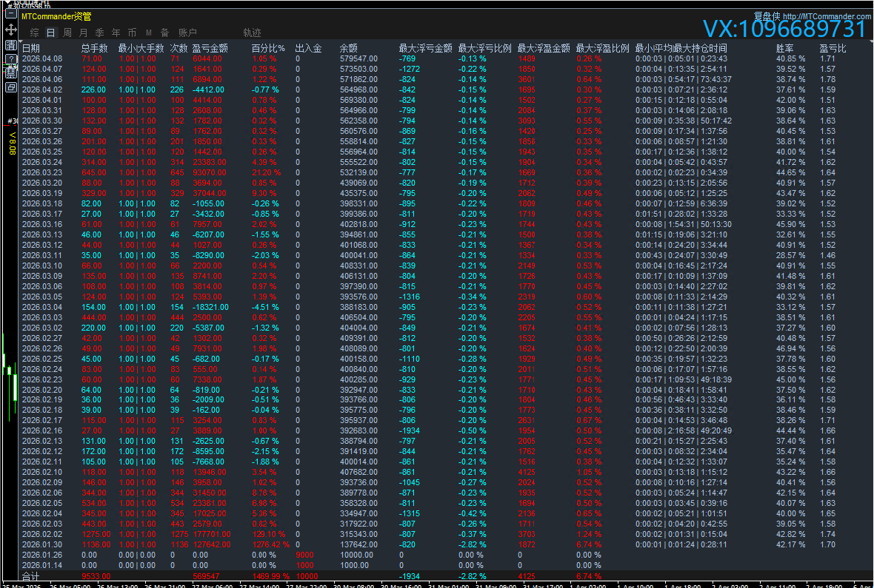Open the 年 yearly tab

coord(116,33)
